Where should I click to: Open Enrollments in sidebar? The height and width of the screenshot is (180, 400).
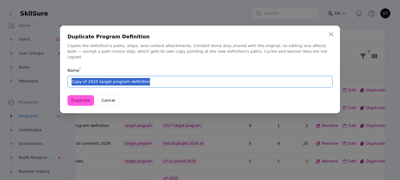[x=31, y=144]
